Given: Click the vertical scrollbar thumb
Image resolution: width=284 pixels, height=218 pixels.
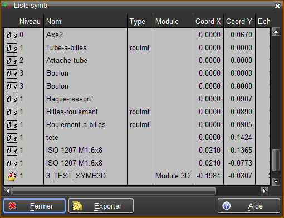Looking at the screenshot, I should [x=276, y=160].
